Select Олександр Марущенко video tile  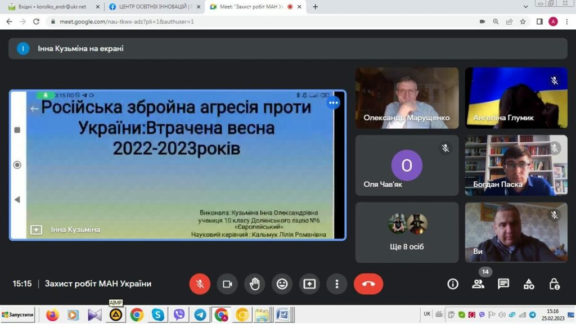[x=407, y=98]
